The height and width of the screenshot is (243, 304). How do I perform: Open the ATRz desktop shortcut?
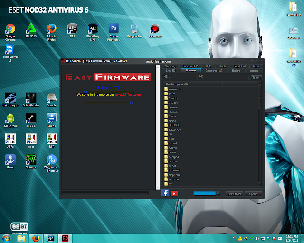[x=10, y=141]
